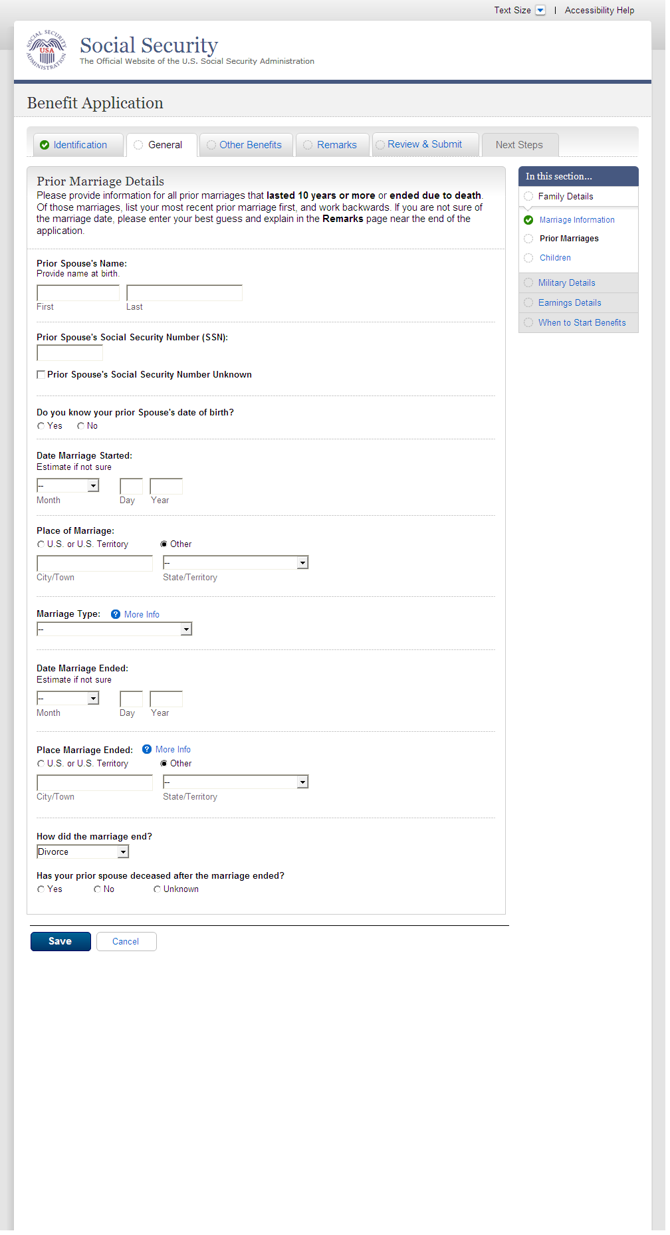This screenshot has height=1235, width=670.
Task: Click the green checkmark on Identification tab
Action: click(45, 145)
